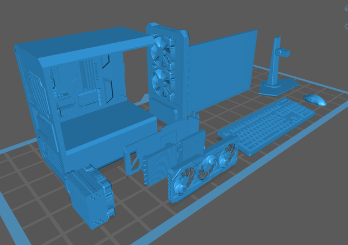Select the GPU heatsink fin block

tap(159, 164)
